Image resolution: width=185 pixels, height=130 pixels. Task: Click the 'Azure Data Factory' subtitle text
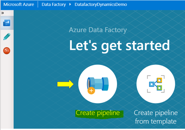pyautogui.click(x=98, y=30)
